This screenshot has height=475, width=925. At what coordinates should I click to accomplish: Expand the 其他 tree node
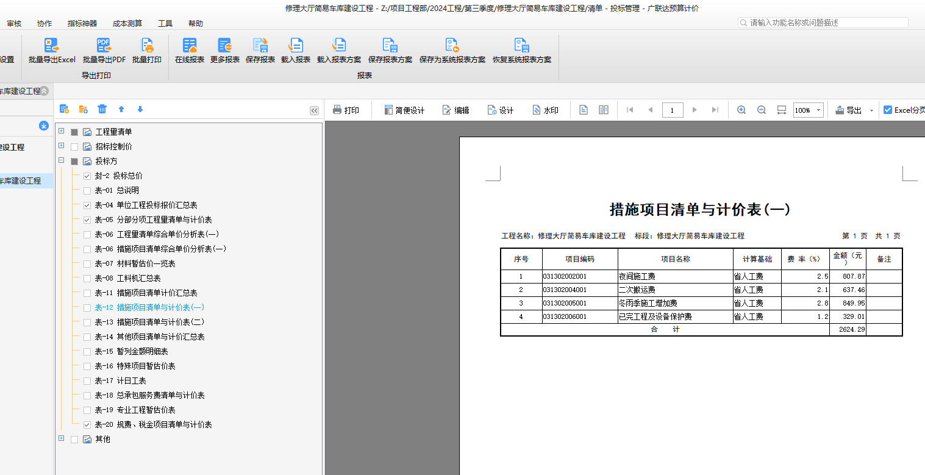point(61,438)
